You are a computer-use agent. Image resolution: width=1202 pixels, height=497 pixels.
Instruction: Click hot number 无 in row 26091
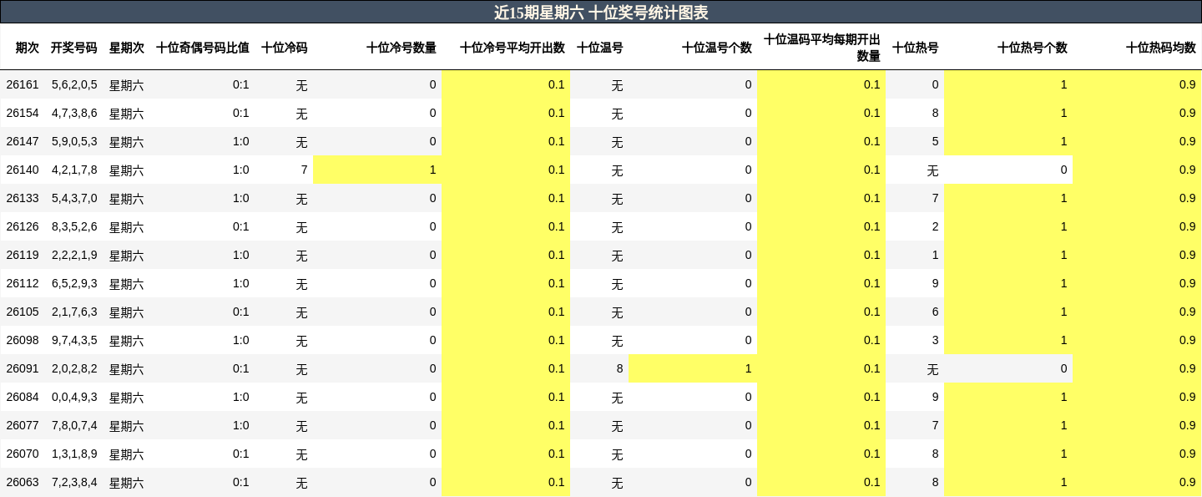[932, 369]
